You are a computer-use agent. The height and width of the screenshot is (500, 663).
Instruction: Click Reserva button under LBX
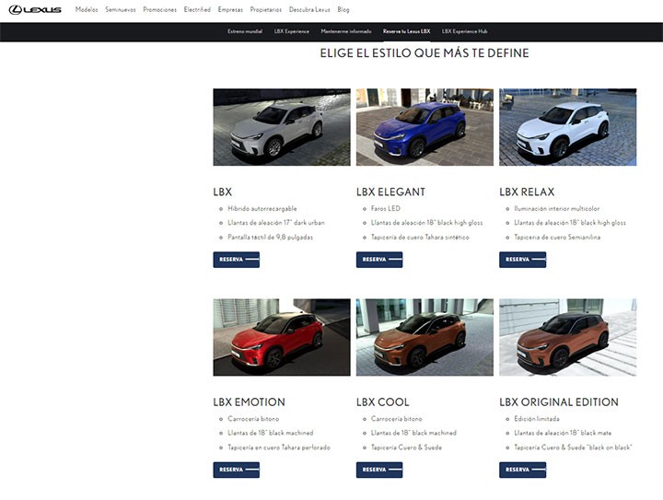pos(237,260)
